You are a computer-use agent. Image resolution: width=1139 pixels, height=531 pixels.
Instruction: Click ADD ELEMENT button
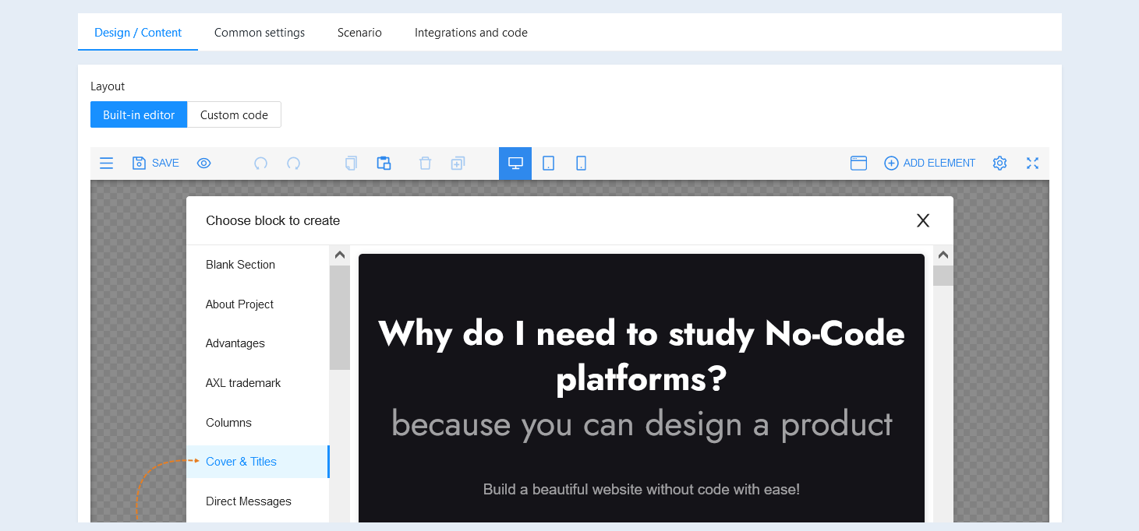point(929,164)
